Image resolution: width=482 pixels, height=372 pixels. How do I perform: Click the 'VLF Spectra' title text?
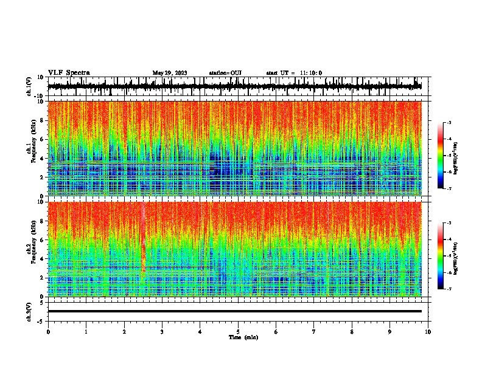click(x=69, y=73)
